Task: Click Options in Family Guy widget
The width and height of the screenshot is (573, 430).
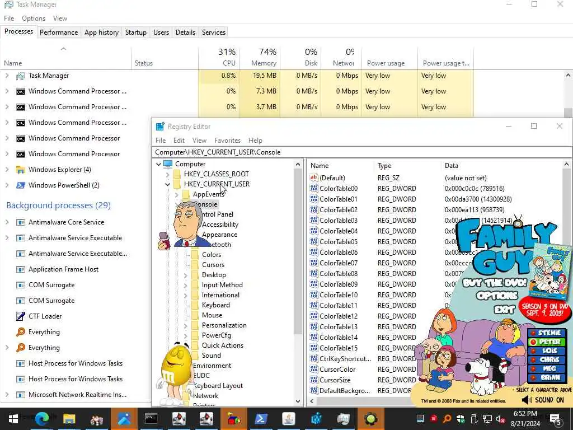Action: point(497,296)
